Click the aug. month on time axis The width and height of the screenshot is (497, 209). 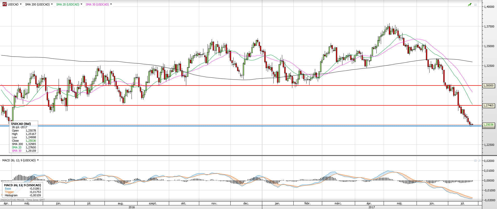[x=121, y=203]
